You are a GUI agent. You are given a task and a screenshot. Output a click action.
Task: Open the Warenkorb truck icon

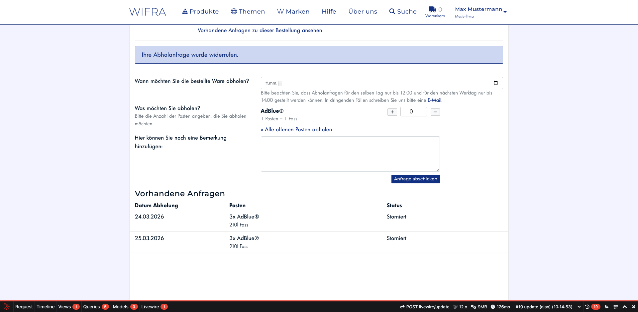click(432, 9)
